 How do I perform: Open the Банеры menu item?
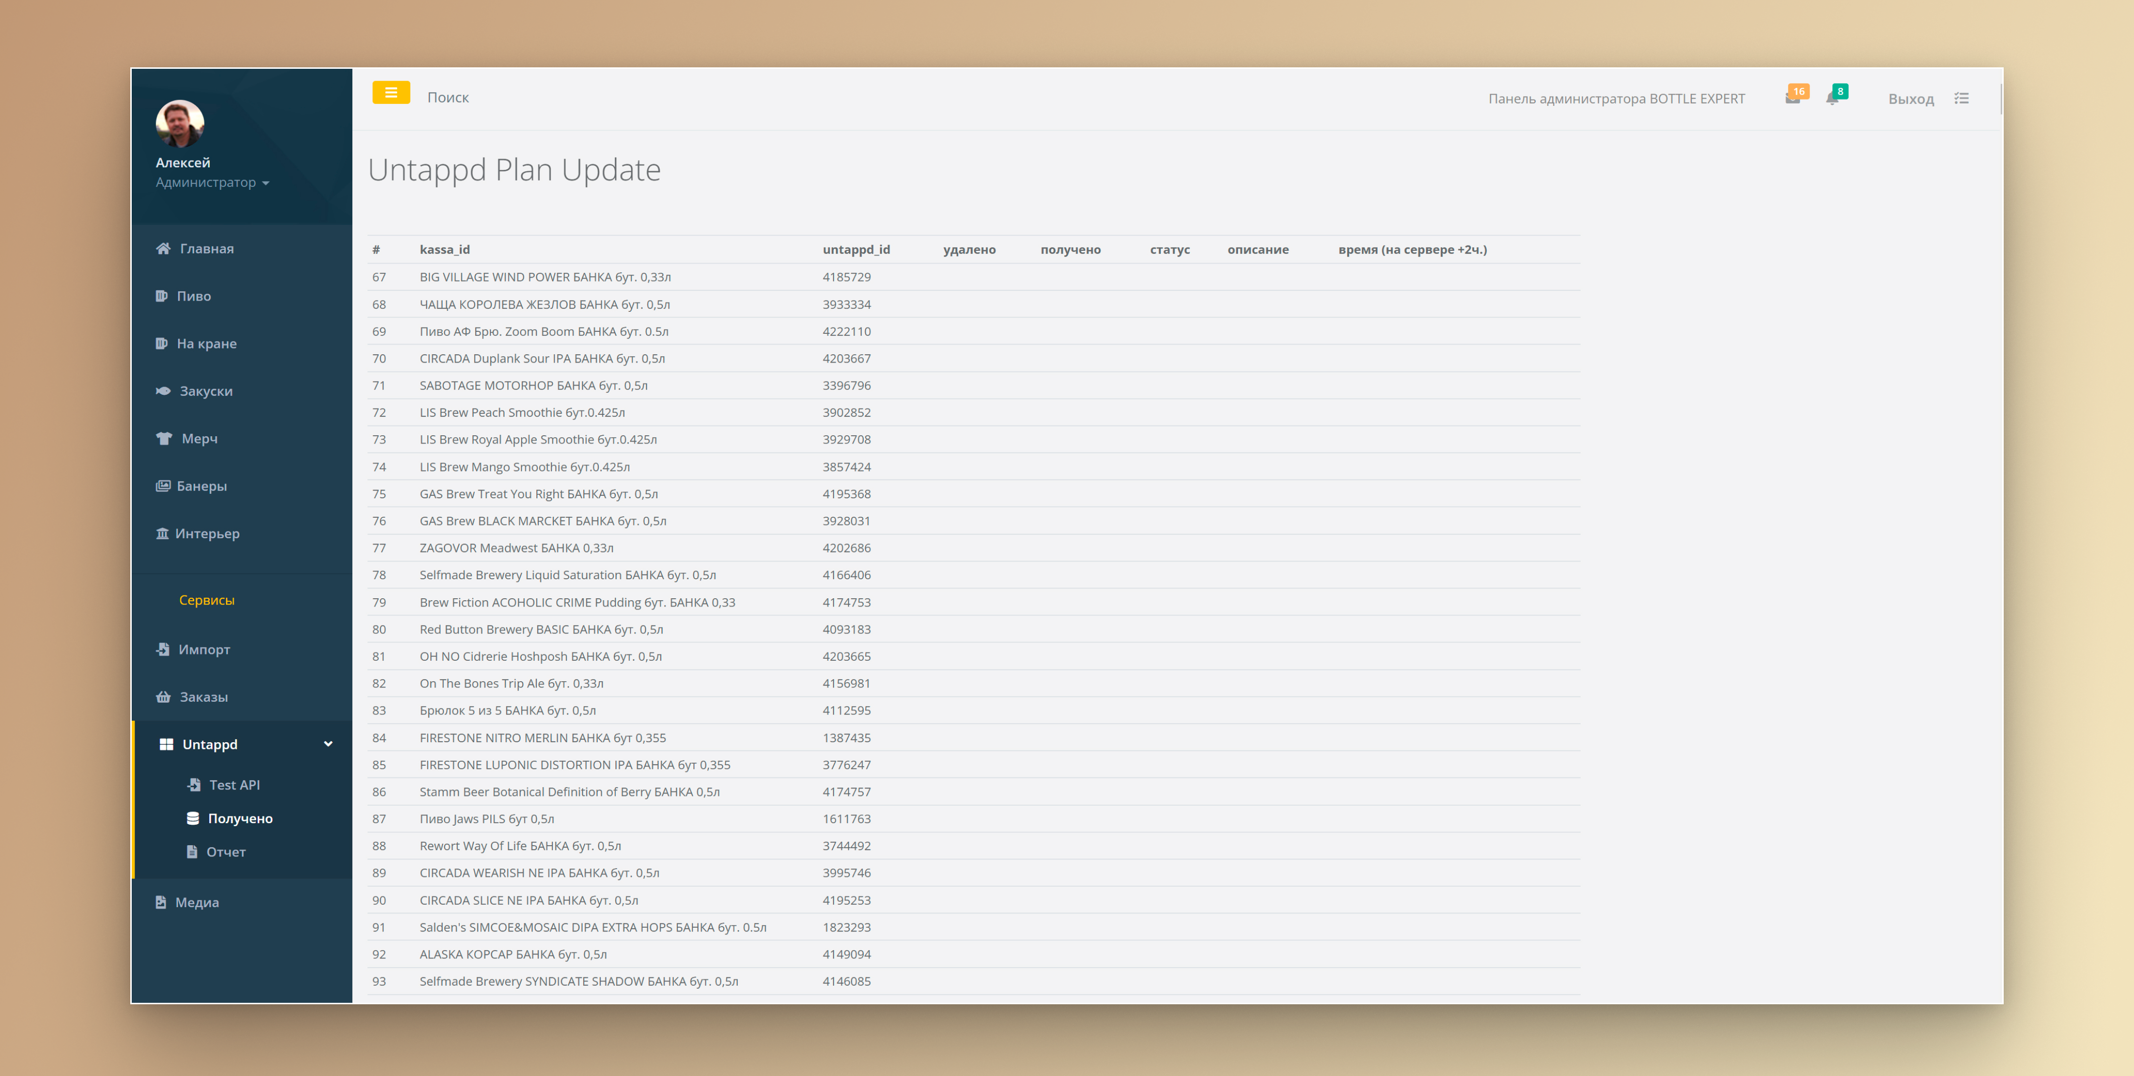pyautogui.click(x=241, y=486)
